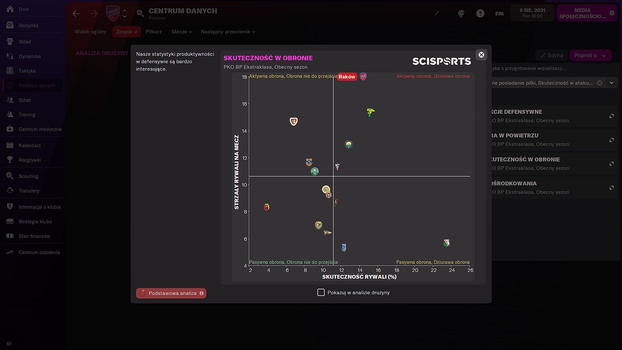Clear the selected visualizations filter

pos(600,83)
